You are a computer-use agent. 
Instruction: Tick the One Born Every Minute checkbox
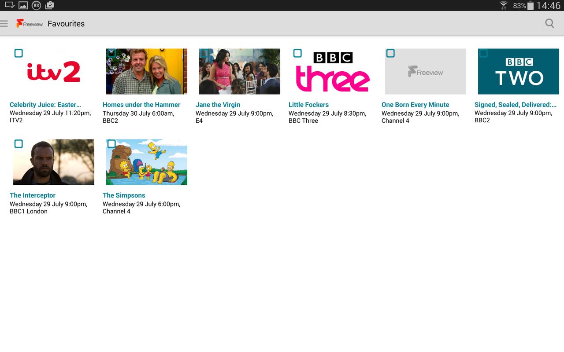click(390, 53)
